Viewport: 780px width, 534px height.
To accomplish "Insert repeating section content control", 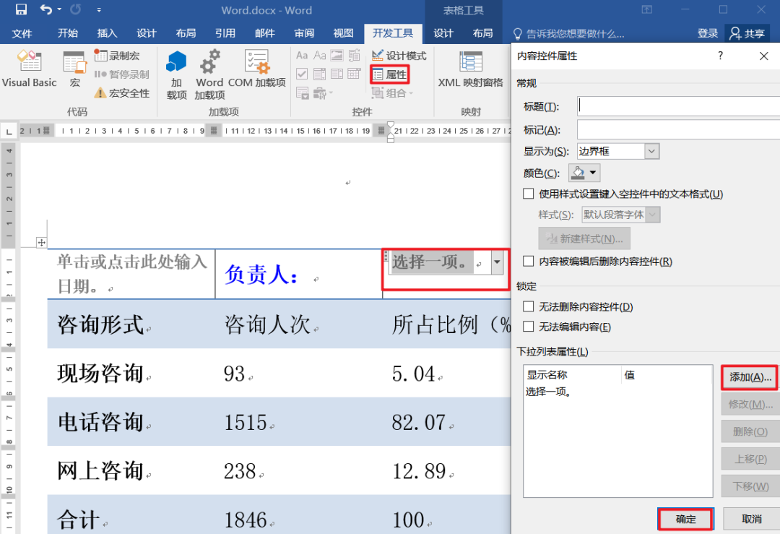I will click(302, 93).
